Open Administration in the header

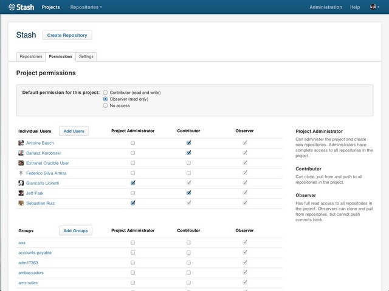[x=326, y=7]
